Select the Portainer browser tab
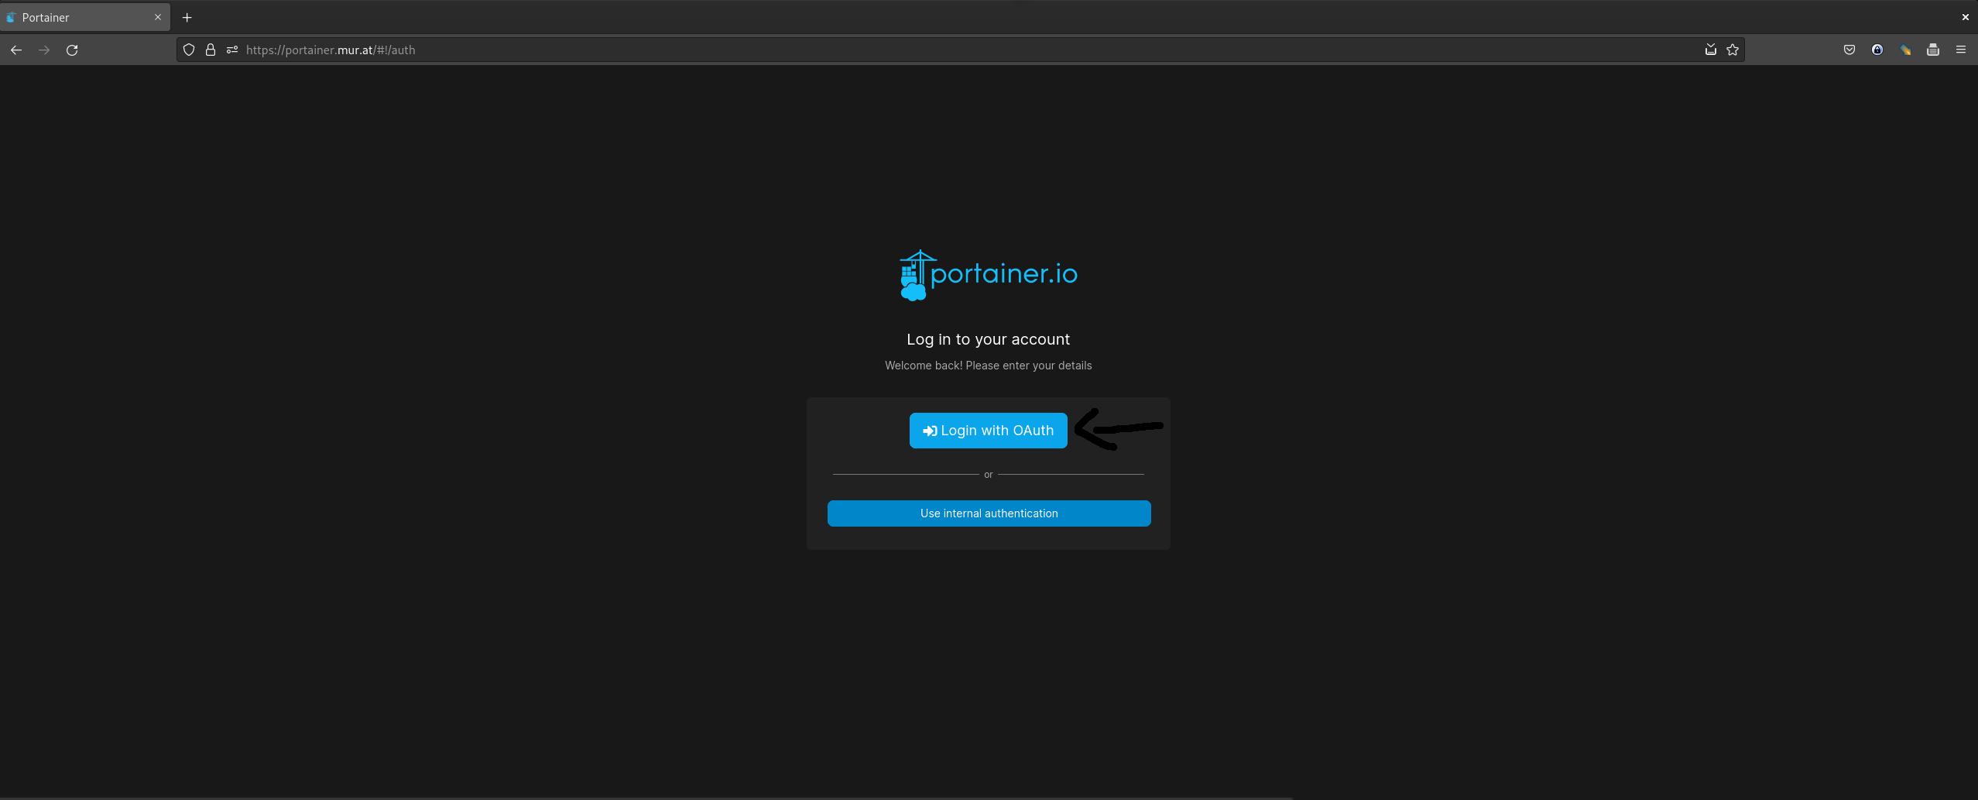The image size is (1978, 800). [77, 17]
